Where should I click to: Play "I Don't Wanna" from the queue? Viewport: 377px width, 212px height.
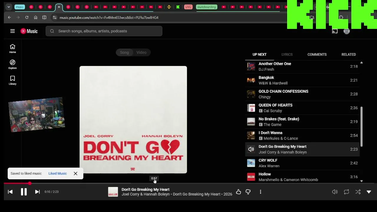[x=302, y=136]
